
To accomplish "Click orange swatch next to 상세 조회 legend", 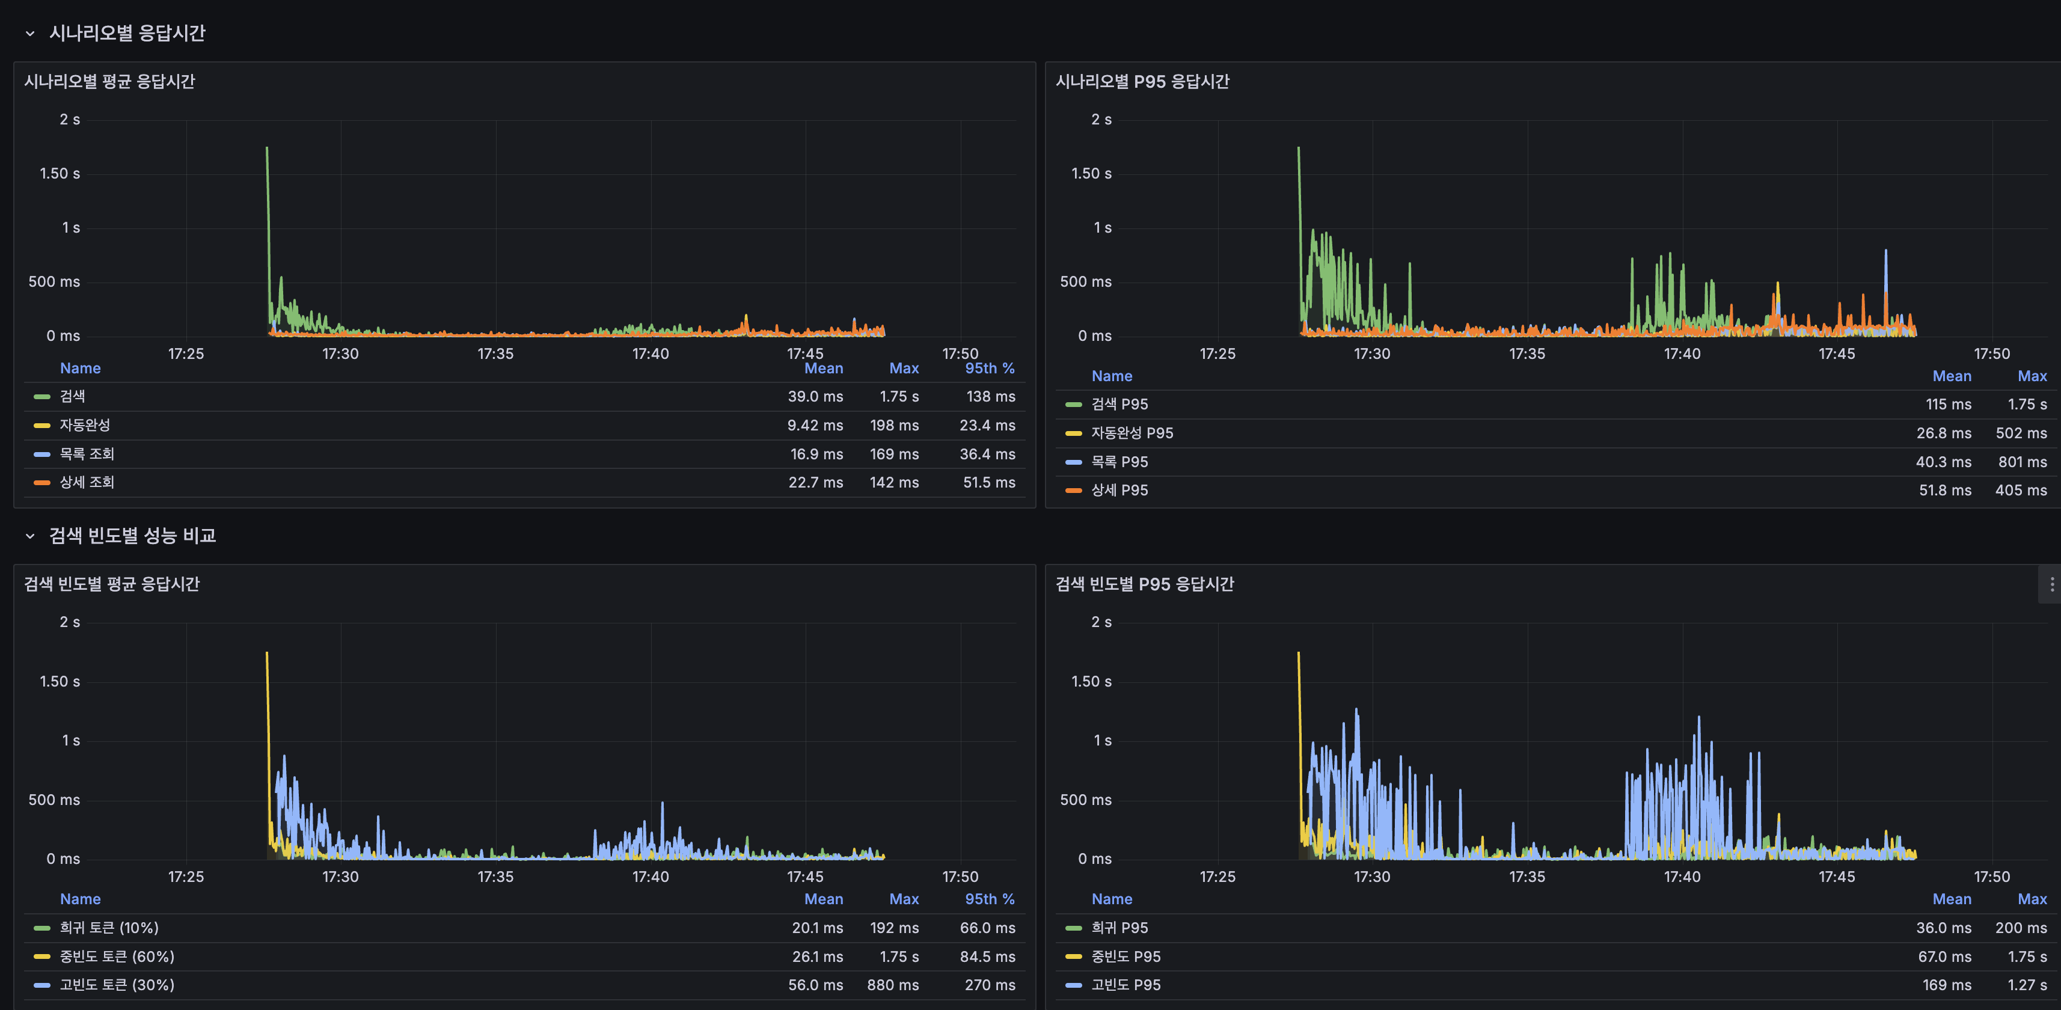I will (x=41, y=483).
